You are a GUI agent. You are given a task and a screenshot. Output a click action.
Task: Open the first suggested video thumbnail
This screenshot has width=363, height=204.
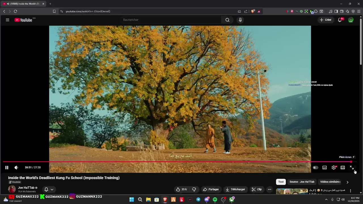(x=292, y=191)
